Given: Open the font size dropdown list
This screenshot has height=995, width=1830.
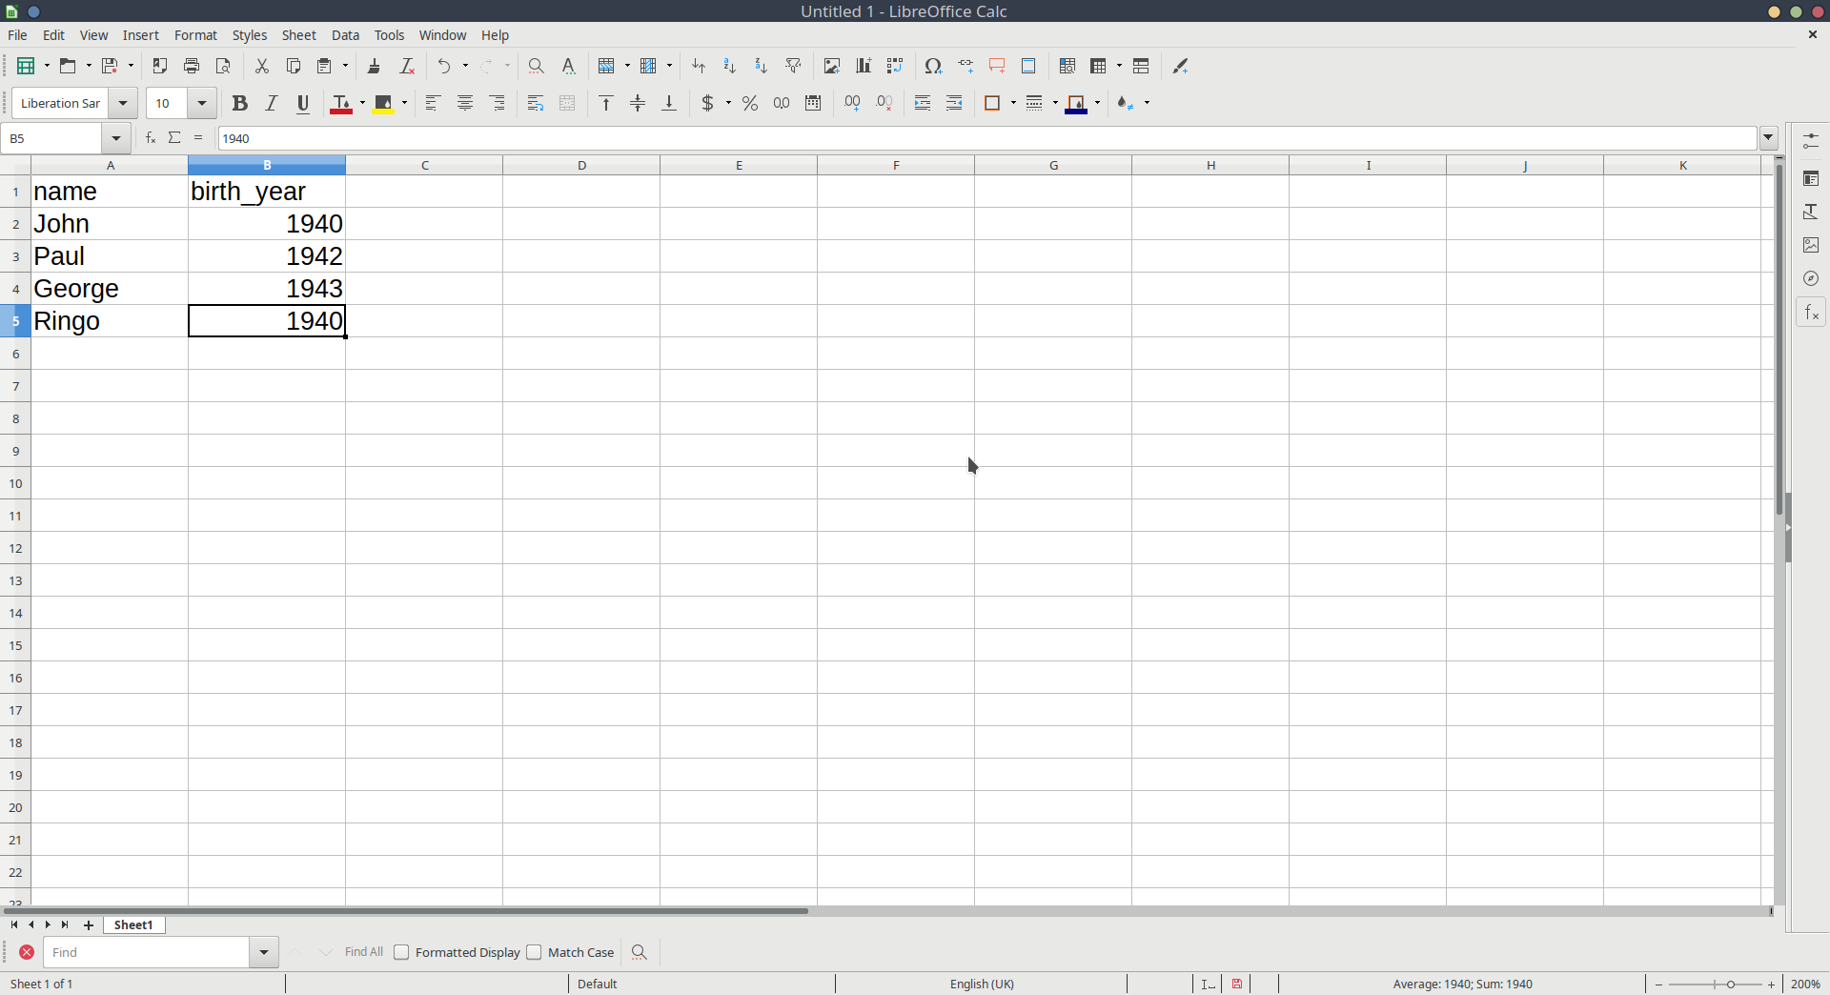Looking at the screenshot, I should [201, 103].
